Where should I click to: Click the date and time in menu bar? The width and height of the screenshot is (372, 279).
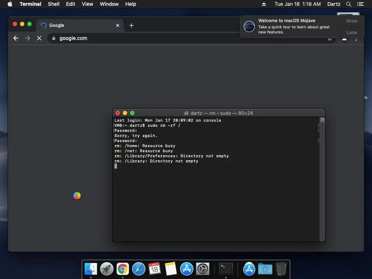(298, 4)
